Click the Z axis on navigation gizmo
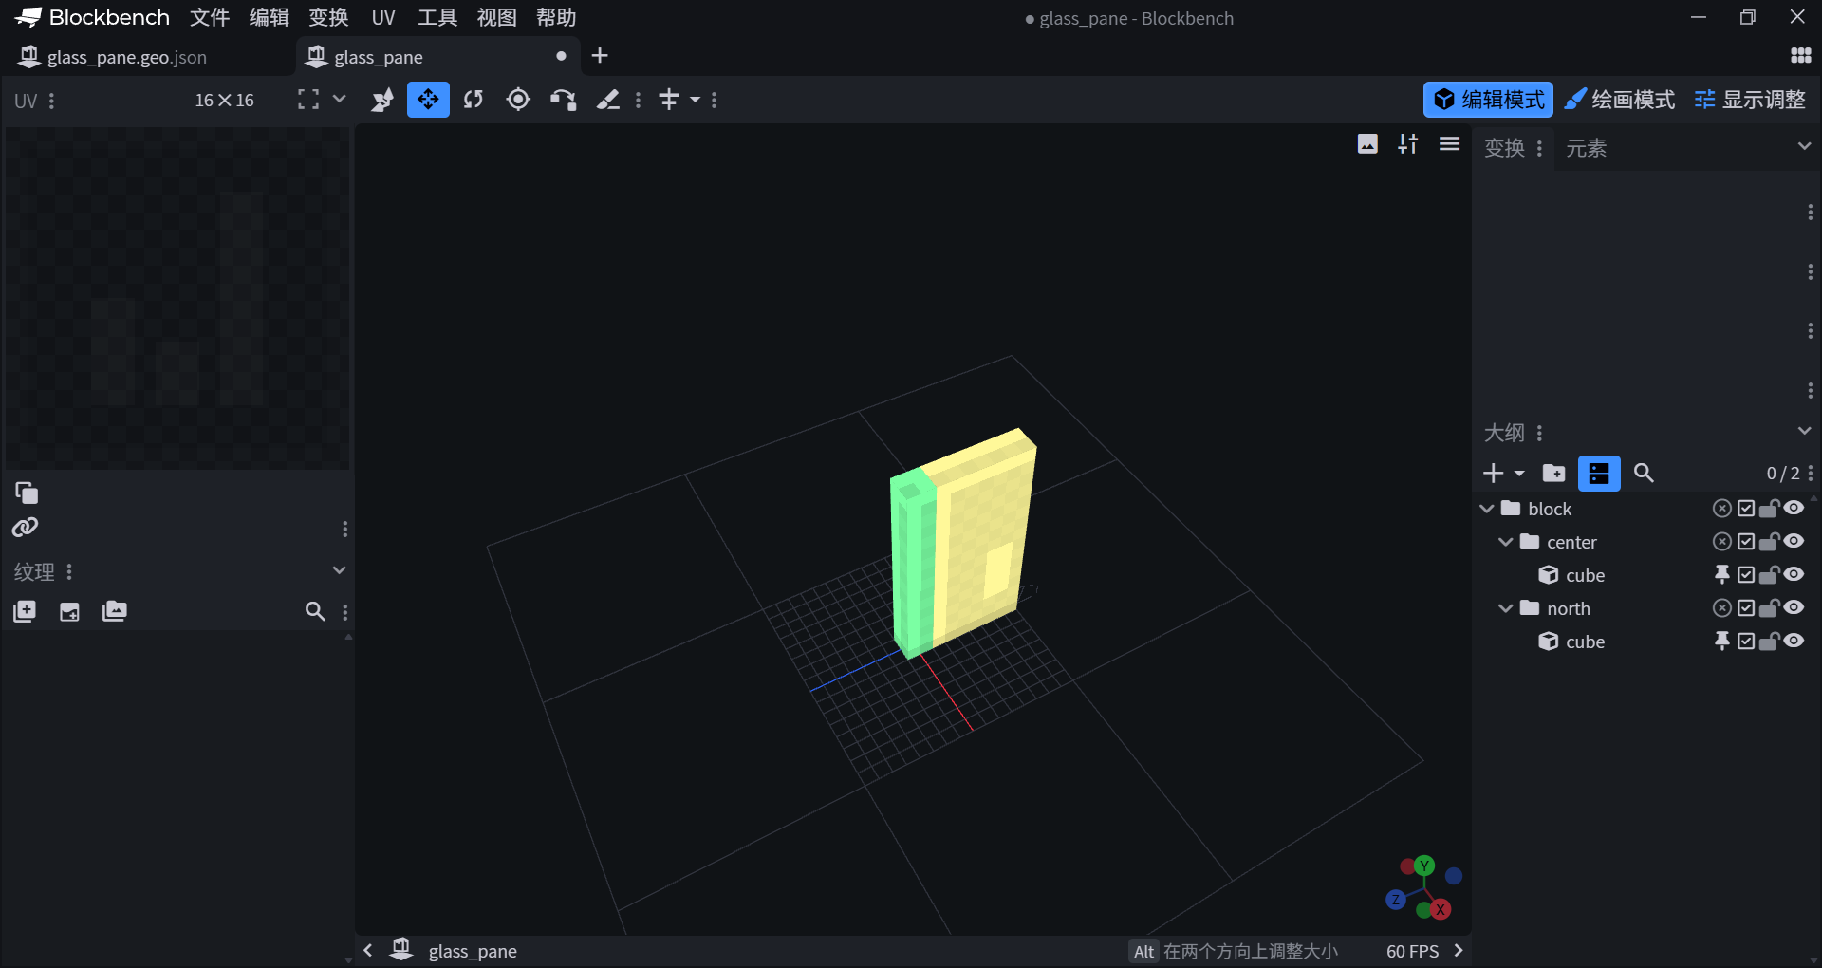 pyautogui.click(x=1395, y=899)
